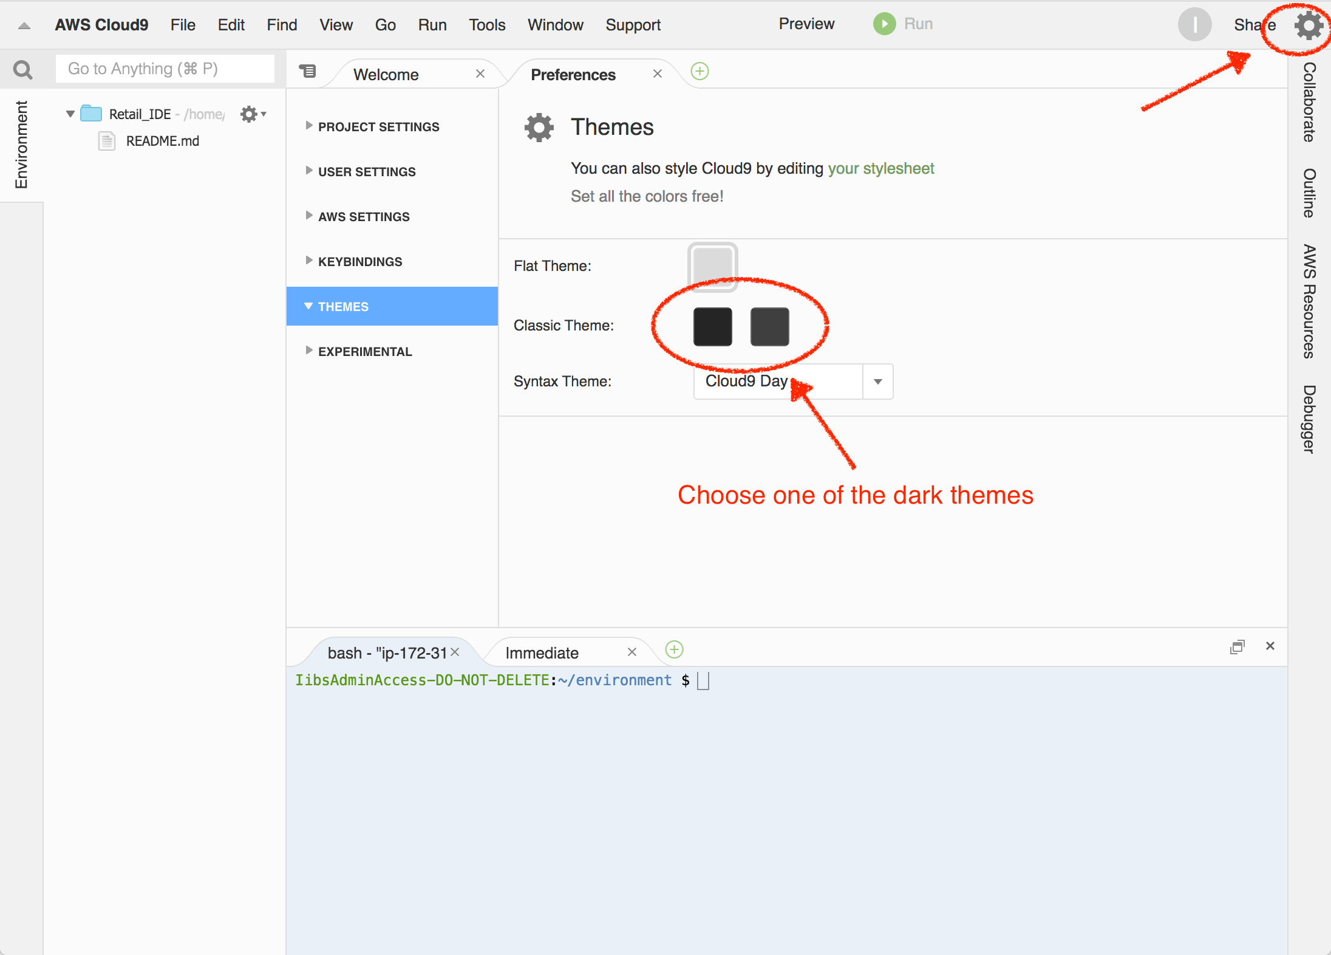Open the Support menu

click(633, 25)
